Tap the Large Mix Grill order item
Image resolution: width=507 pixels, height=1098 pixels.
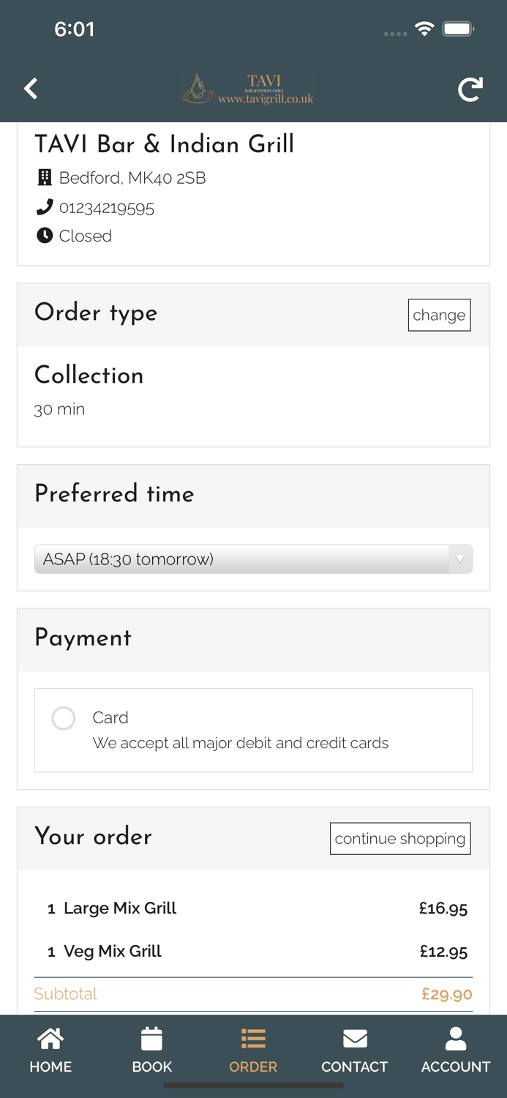pos(120,908)
